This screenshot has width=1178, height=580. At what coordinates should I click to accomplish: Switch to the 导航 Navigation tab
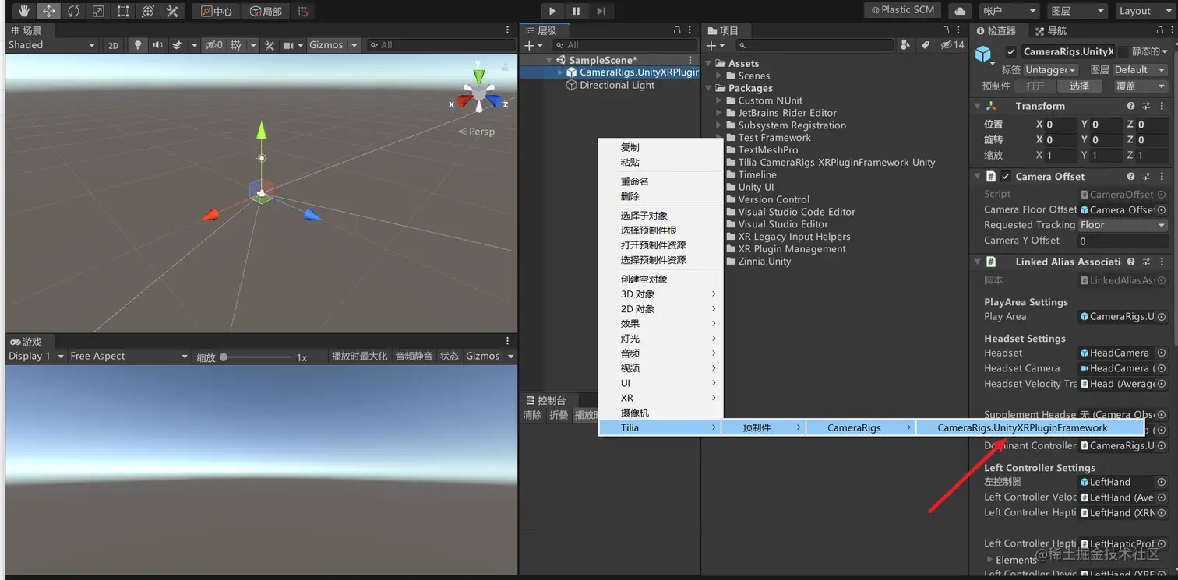[x=1050, y=30]
